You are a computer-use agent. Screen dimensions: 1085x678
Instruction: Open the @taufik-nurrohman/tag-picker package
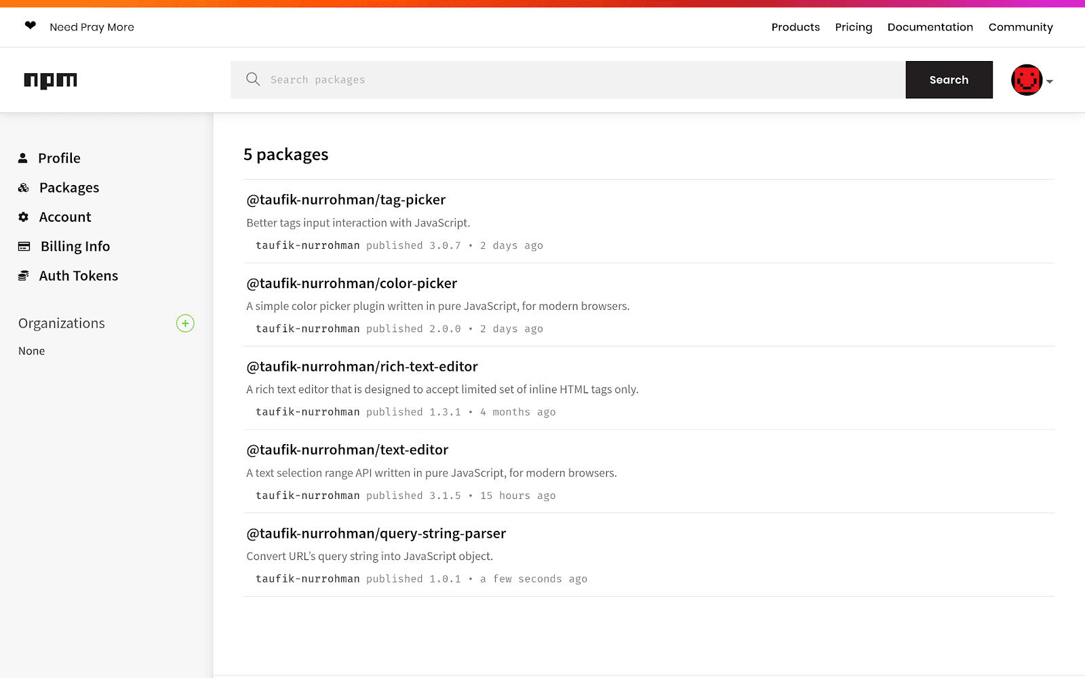346,199
